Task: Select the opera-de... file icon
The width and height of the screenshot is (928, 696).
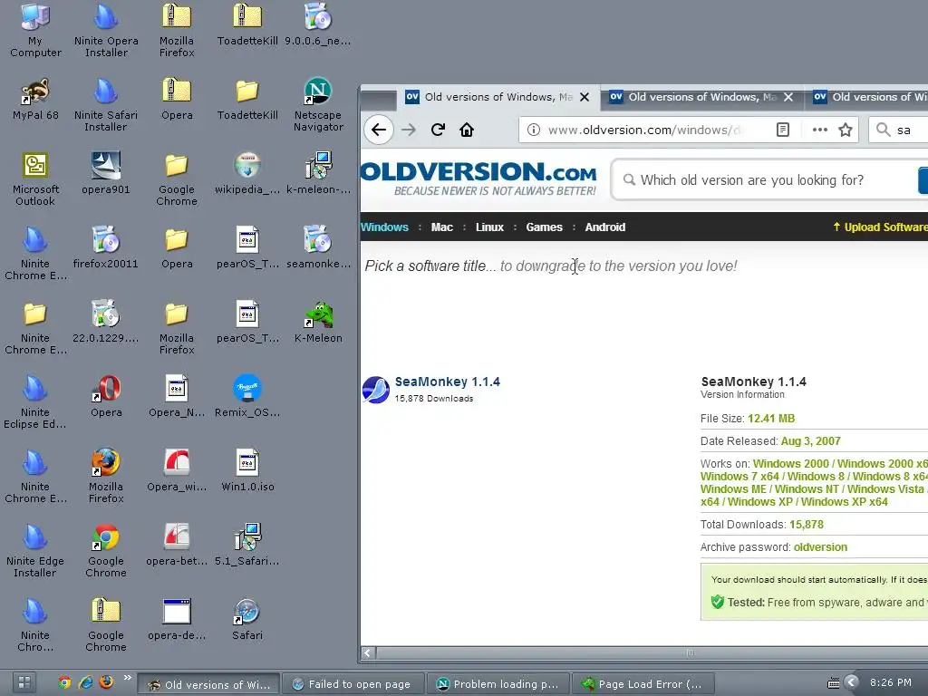Action: (177, 620)
